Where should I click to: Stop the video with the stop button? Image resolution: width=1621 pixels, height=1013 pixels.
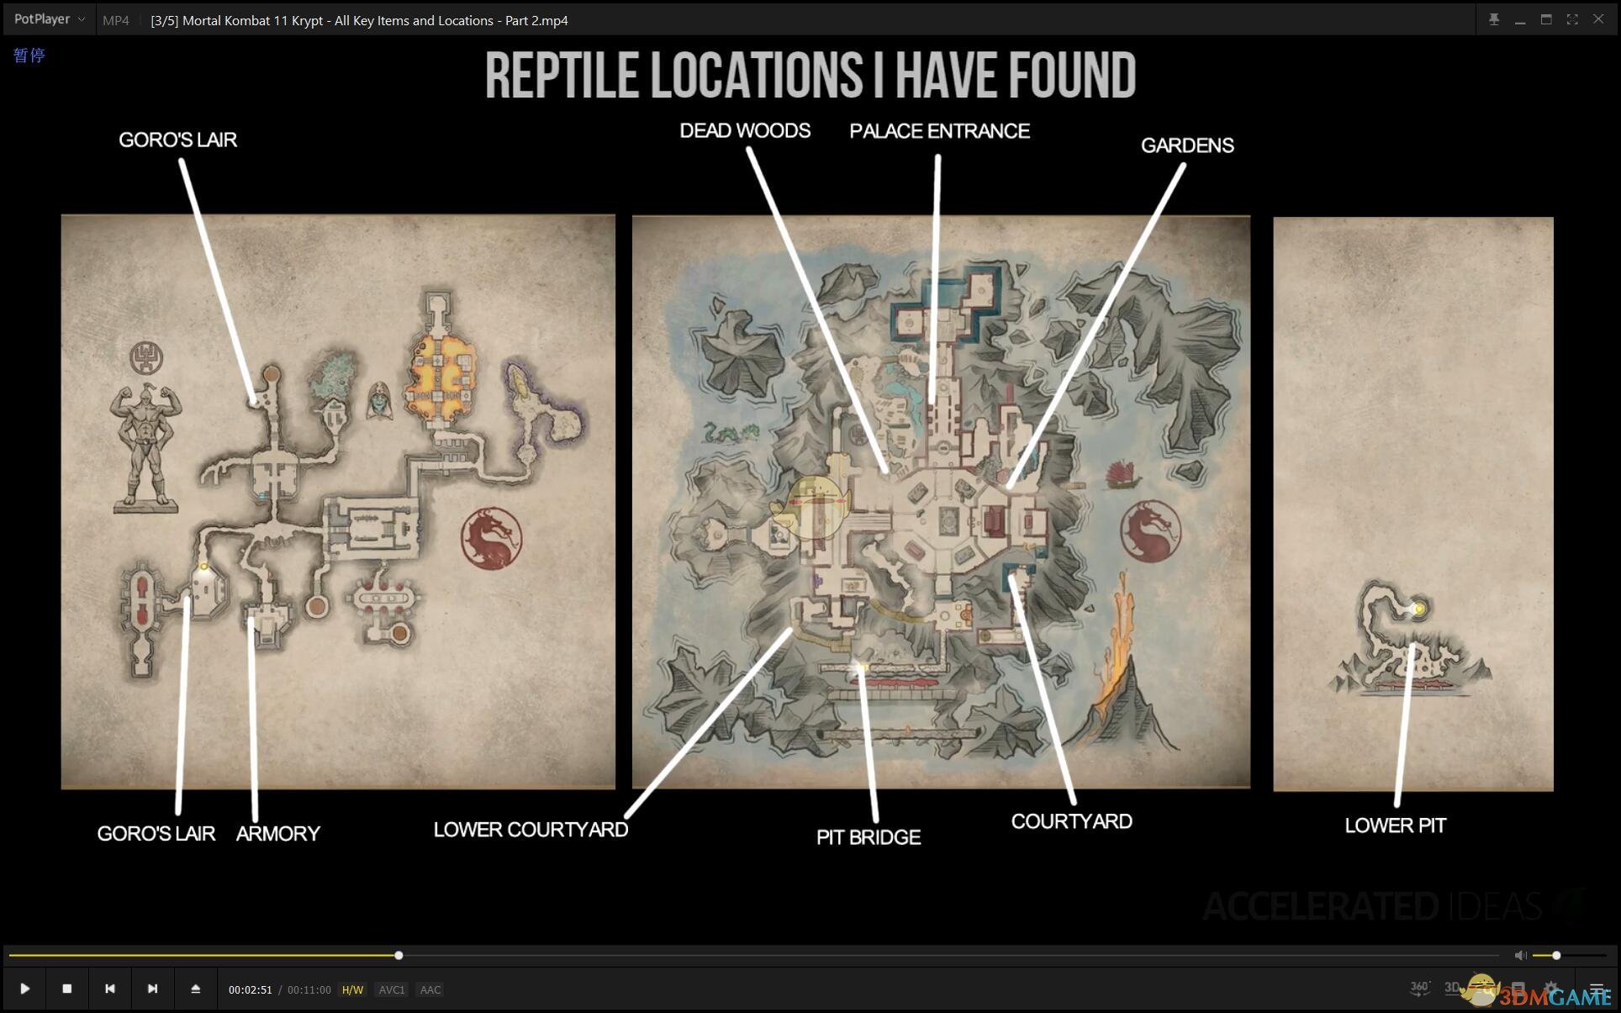pyautogui.click(x=67, y=989)
